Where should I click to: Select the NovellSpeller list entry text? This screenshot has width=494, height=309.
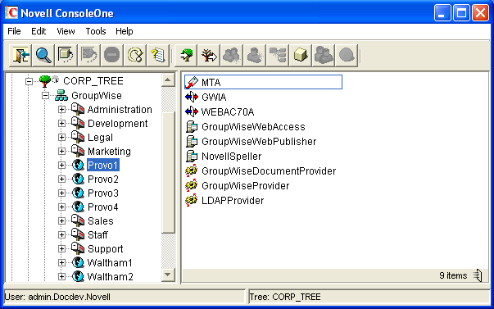coord(232,156)
